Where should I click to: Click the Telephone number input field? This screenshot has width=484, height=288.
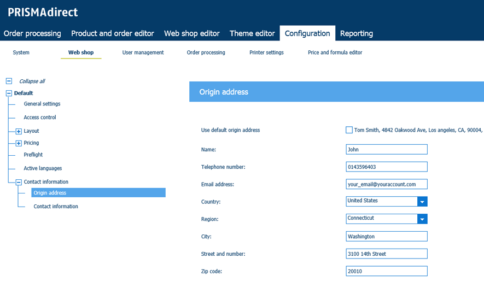pos(387,167)
